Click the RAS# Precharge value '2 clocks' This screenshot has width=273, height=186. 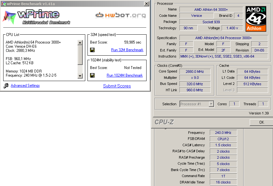pyautogui.click(x=223, y=157)
